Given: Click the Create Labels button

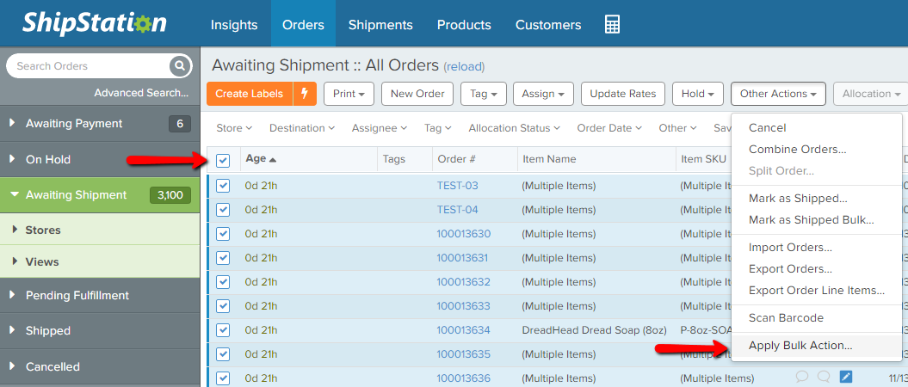Looking at the screenshot, I should [250, 94].
